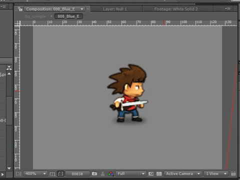Toggle the region of interest button
Viewport: 240px width, 180px height.
151,173
